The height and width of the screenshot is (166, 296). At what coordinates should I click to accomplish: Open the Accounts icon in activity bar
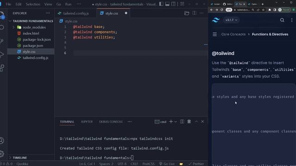pyautogui.click(x=2, y=141)
